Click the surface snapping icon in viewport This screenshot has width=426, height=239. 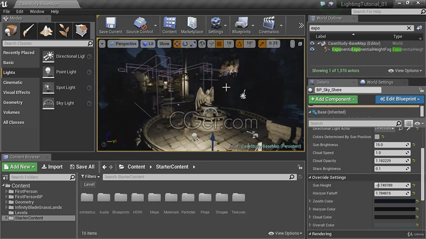211,44
